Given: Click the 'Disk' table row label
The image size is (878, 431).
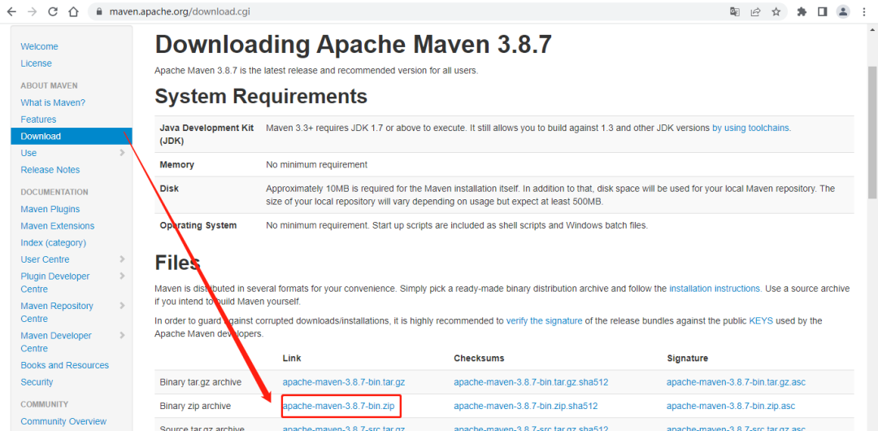Looking at the screenshot, I should coord(169,189).
